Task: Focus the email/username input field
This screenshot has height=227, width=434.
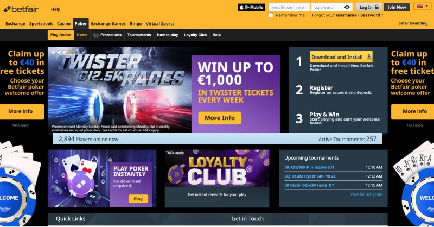Action: click(x=289, y=7)
